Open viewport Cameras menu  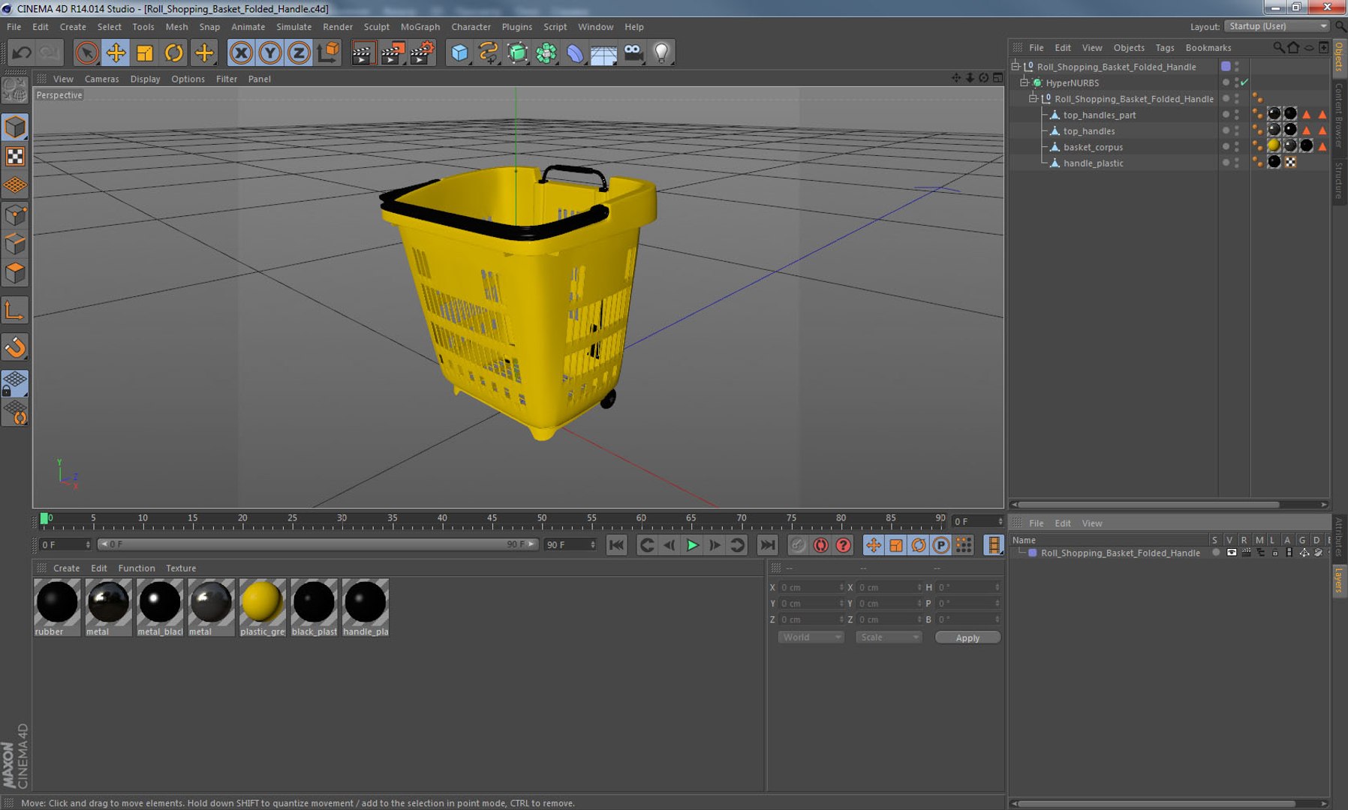[x=101, y=79]
